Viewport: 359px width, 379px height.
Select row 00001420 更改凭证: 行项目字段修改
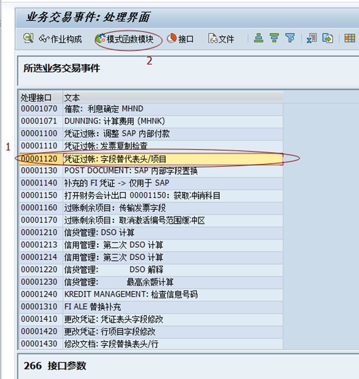coord(151,331)
